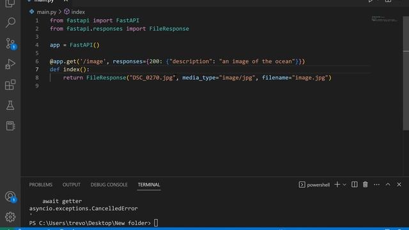The image size is (409, 230).
Task: Kill terminal with the trash icon
Action: pos(365,185)
